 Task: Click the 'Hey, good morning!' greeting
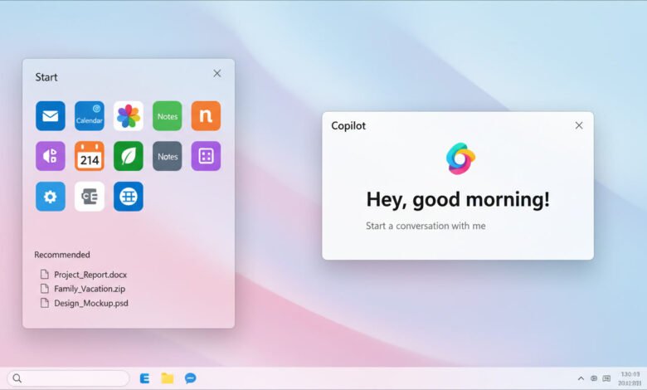pos(458,200)
